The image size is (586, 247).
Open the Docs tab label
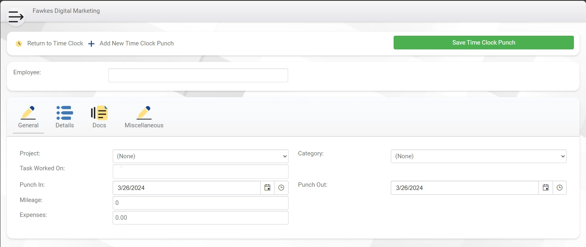[99, 125]
